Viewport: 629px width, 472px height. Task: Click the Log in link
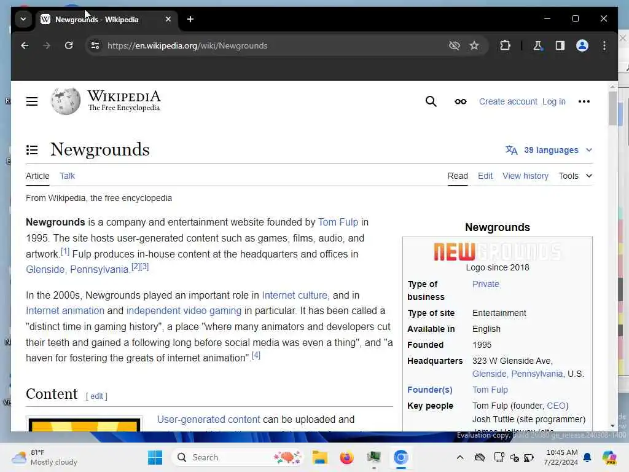553,101
